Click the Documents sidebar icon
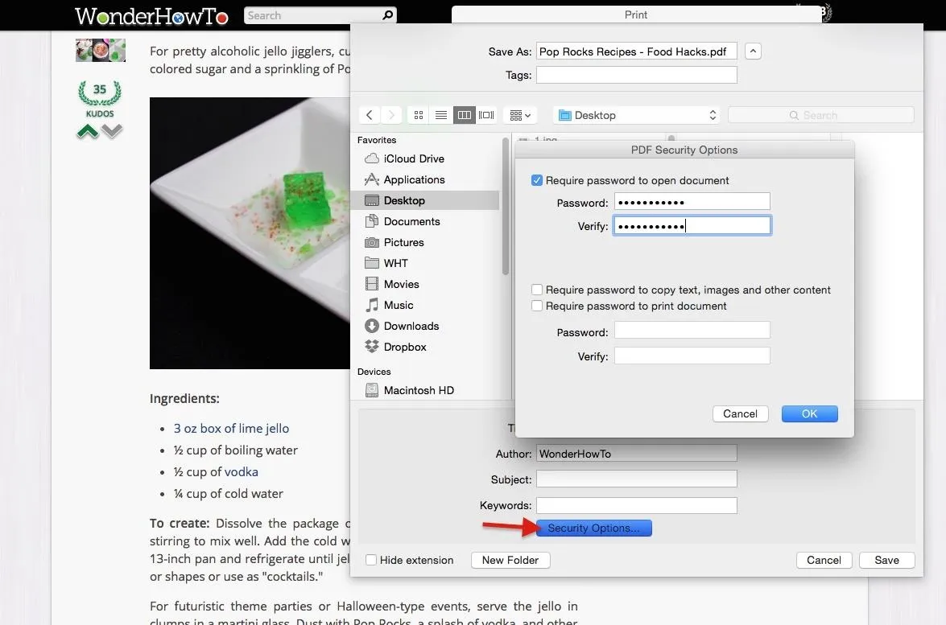Viewport: 946px width, 625px height. tap(372, 221)
